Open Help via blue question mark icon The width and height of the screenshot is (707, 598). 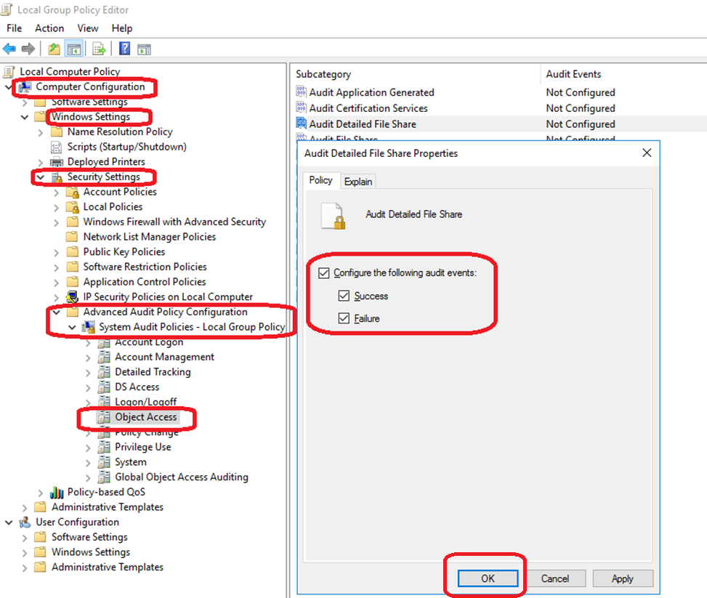click(124, 49)
